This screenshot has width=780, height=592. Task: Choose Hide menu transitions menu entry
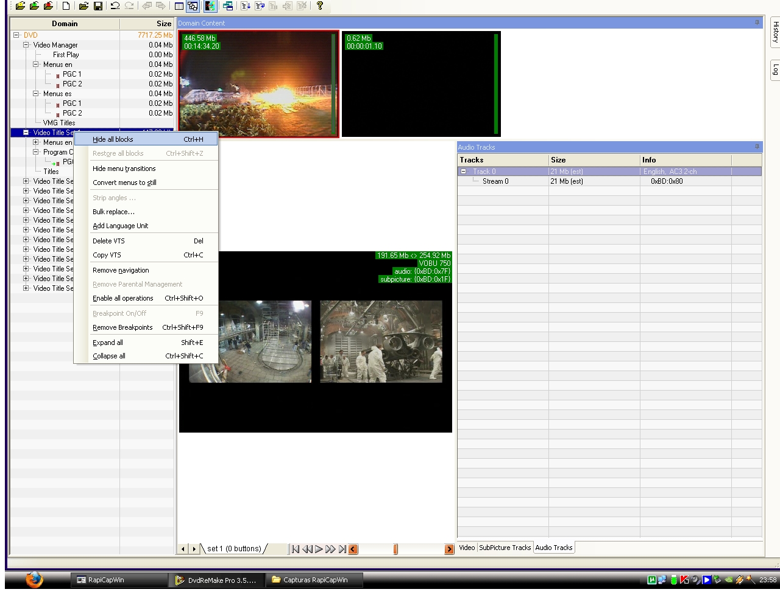(146, 169)
